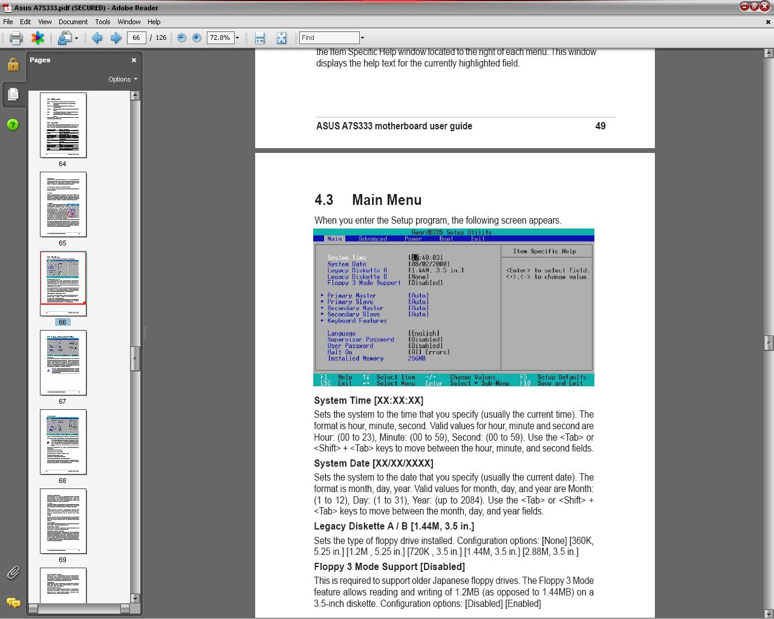Open the e-mail icon dropdown arrow
The width and height of the screenshot is (774, 619).
(x=76, y=38)
